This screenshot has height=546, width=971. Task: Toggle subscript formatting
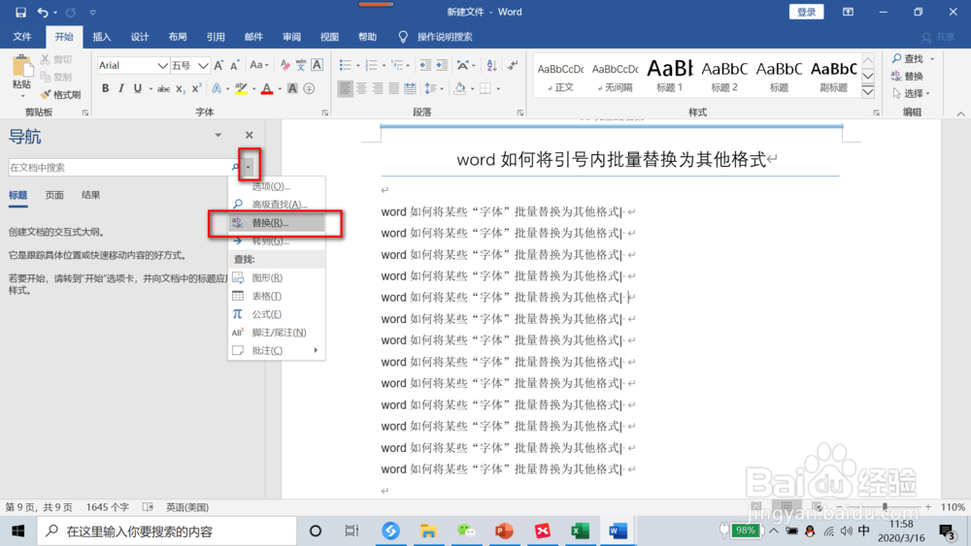[181, 88]
